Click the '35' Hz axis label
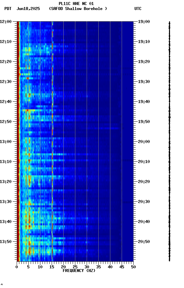The image size is (184, 288). (98, 267)
